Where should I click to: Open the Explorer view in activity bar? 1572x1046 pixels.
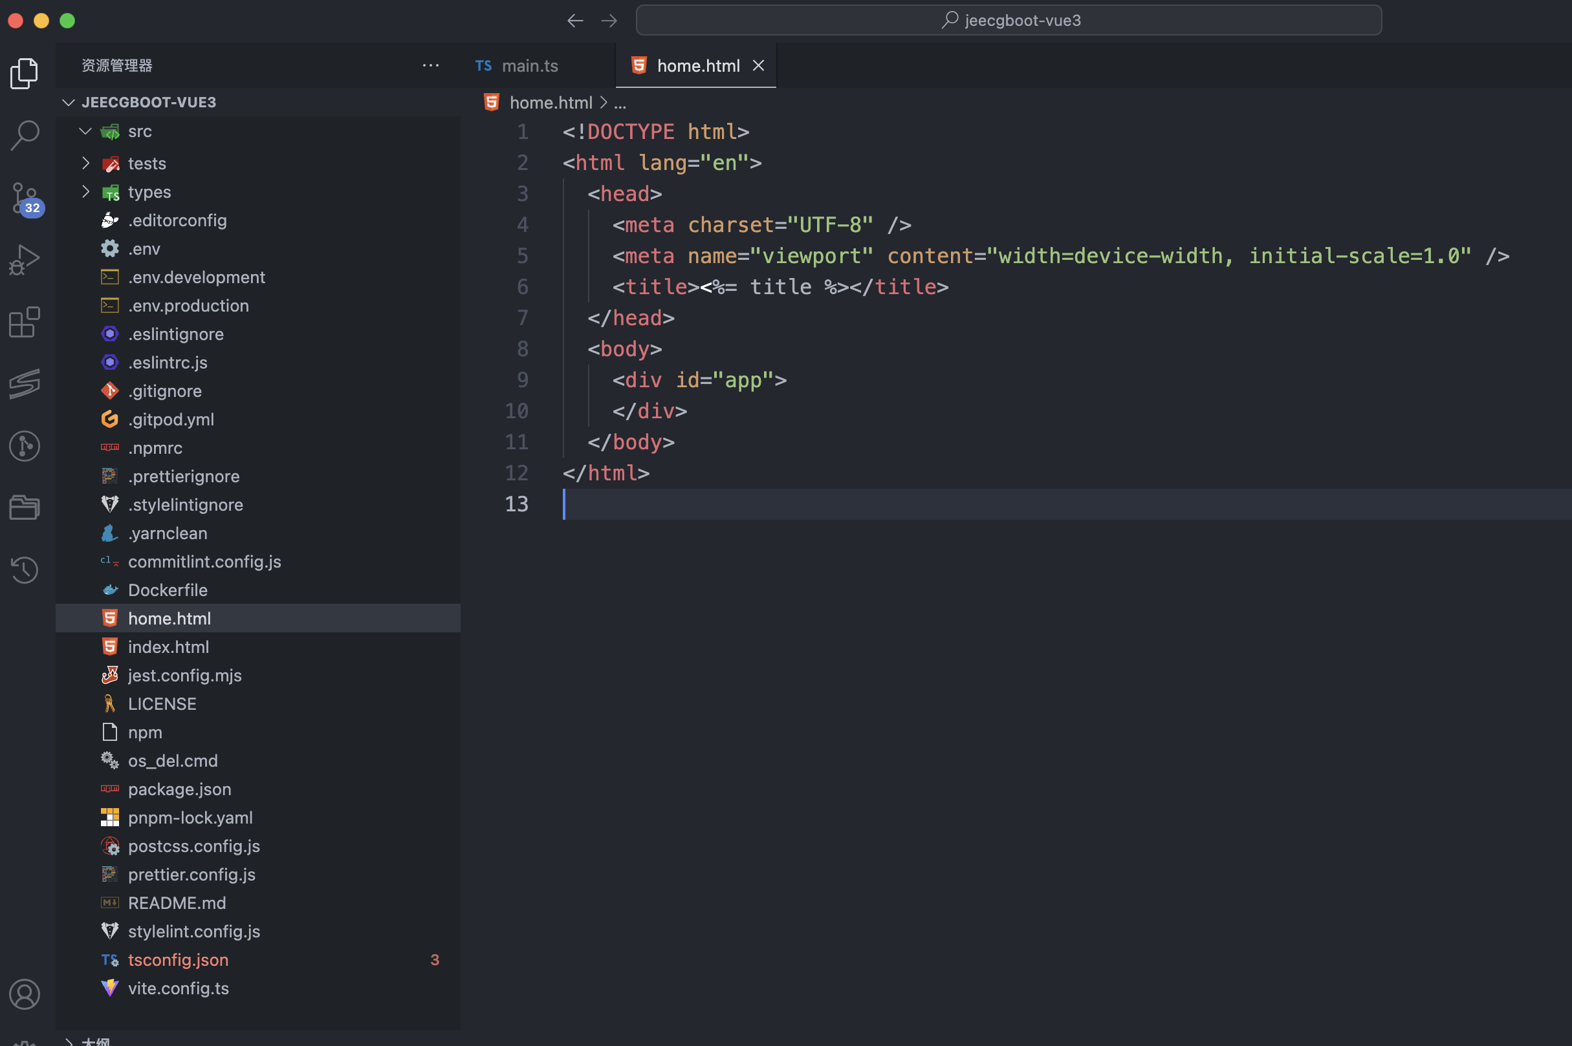coord(25,72)
